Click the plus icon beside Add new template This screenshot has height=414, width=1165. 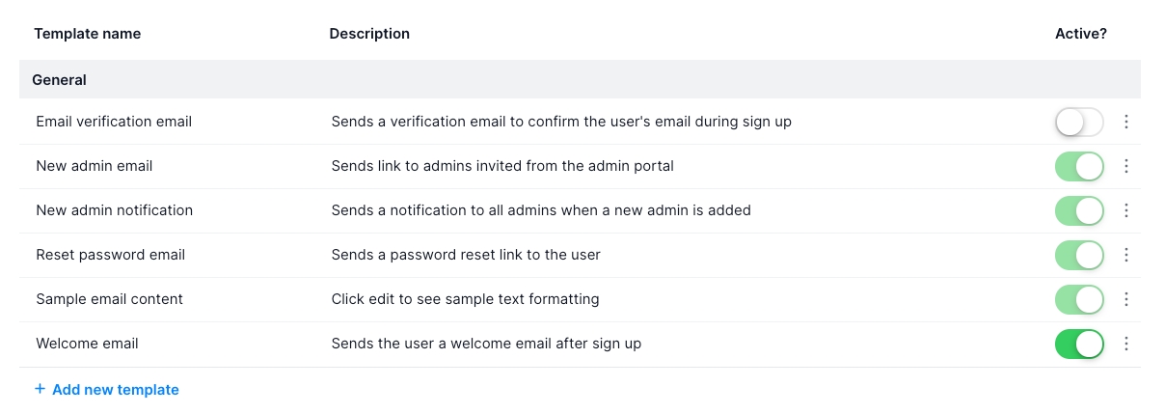40,390
